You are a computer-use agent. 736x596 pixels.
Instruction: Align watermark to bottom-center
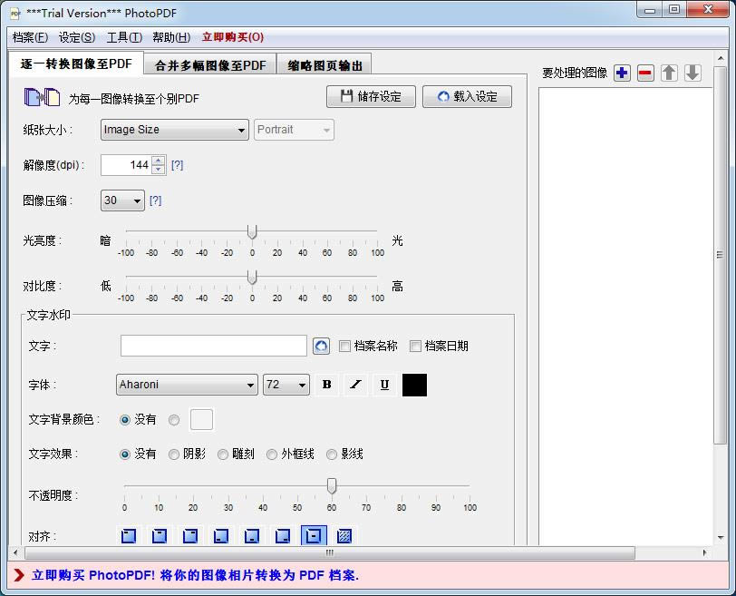tap(252, 536)
